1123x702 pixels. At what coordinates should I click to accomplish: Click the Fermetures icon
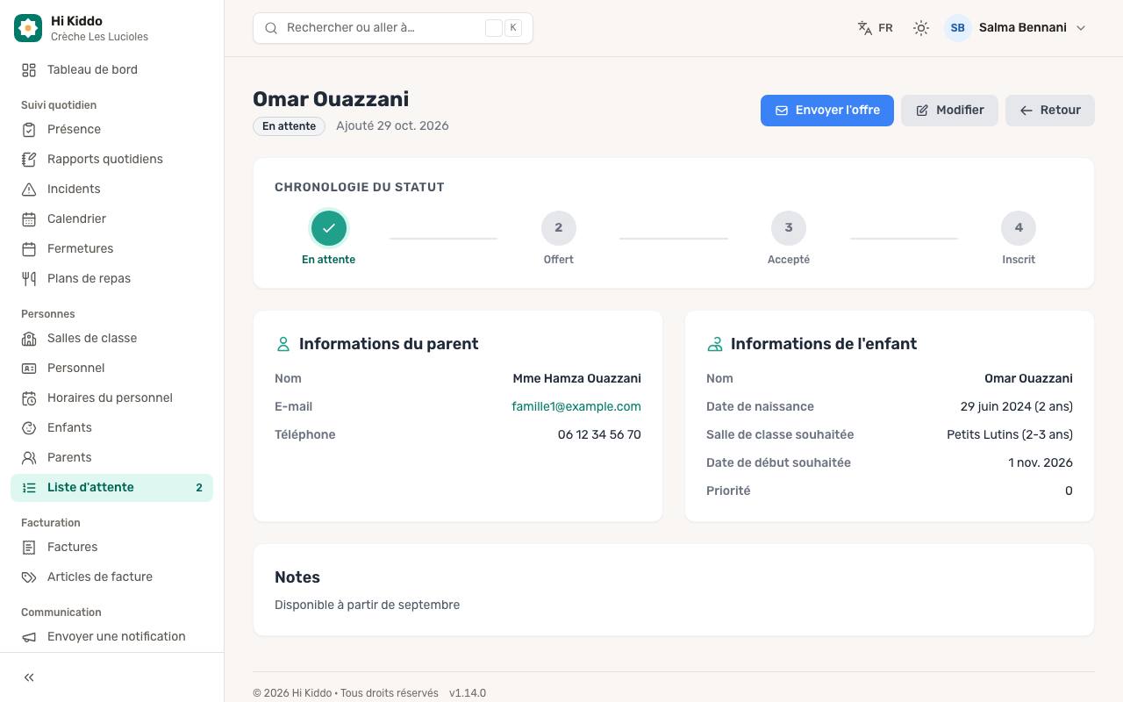coord(29,249)
